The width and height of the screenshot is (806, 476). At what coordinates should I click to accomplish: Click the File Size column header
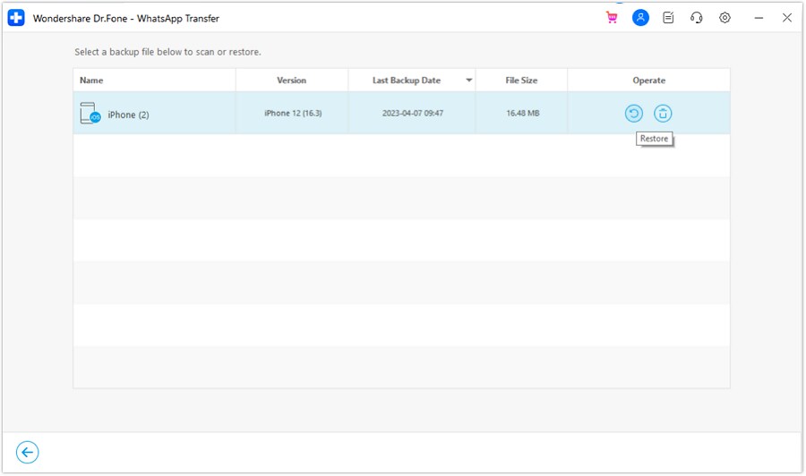[521, 81]
